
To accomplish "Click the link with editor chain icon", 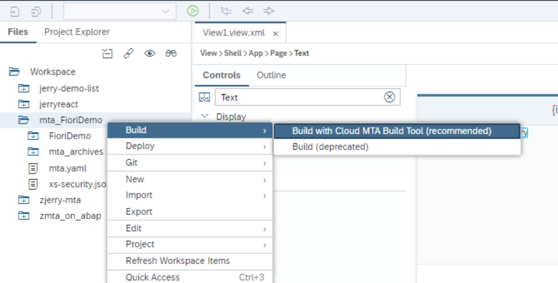I will pyautogui.click(x=128, y=53).
